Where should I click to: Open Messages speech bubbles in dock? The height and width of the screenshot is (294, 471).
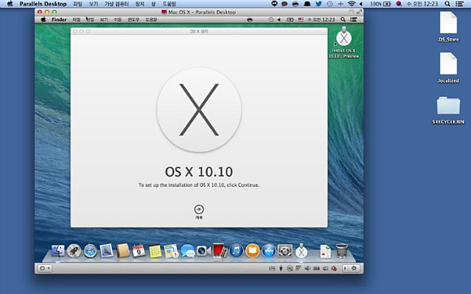coord(188,251)
